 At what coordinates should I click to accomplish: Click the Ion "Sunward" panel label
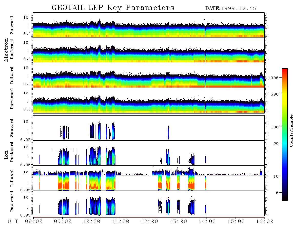[12, 128]
